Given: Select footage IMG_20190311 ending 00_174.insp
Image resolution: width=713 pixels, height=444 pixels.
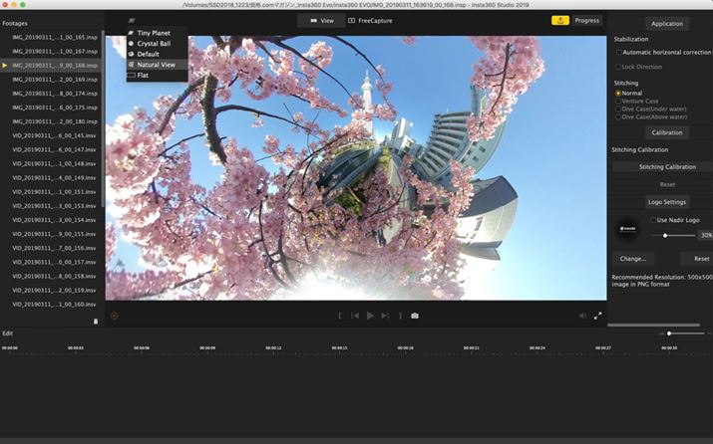Looking at the screenshot, I should click(x=54, y=93).
